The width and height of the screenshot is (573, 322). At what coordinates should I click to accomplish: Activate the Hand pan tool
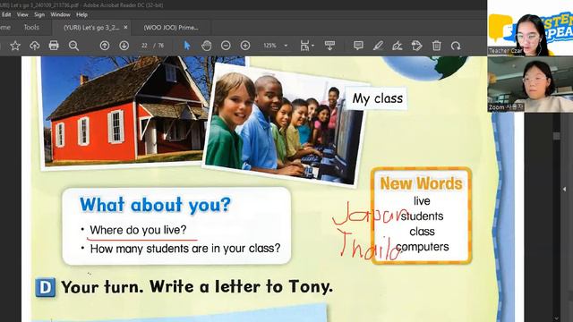(x=207, y=46)
